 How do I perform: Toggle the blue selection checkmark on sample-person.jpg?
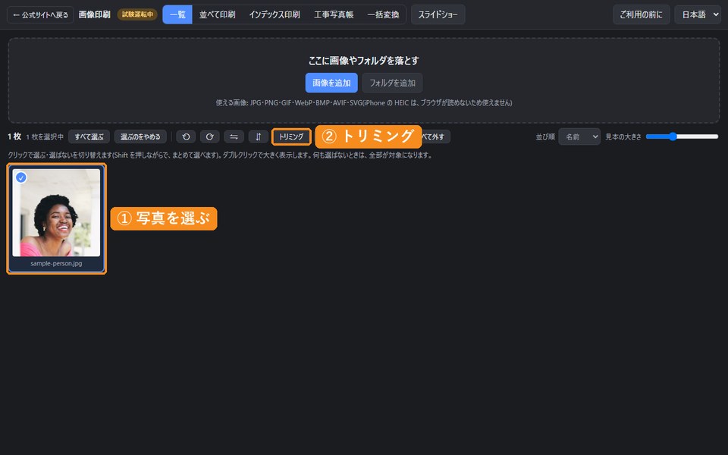pyautogui.click(x=21, y=177)
